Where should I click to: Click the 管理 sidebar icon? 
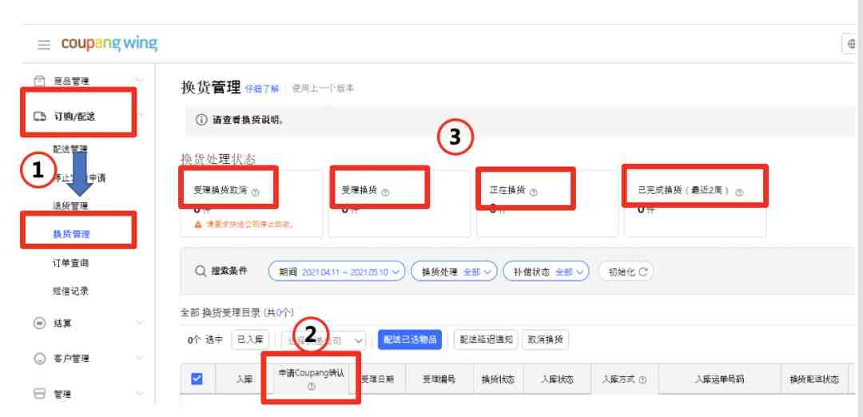40,394
